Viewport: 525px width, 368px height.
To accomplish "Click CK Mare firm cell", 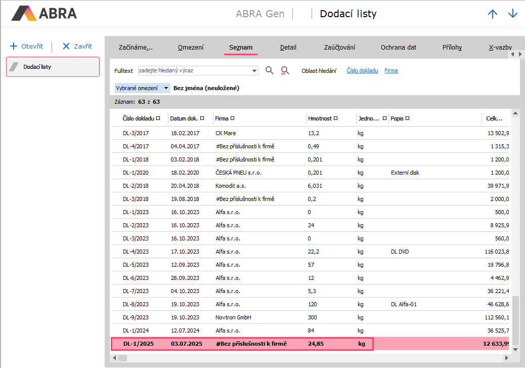I will (x=226, y=133).
